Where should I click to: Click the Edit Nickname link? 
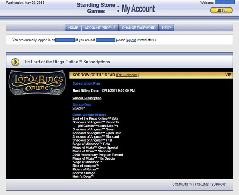click(x=127, y=75)
